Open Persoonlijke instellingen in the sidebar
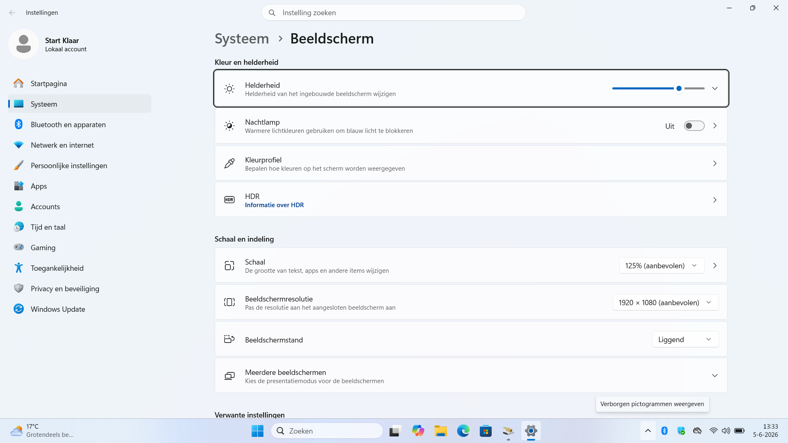Screen dimensions: 788x443 coord(80,165)
